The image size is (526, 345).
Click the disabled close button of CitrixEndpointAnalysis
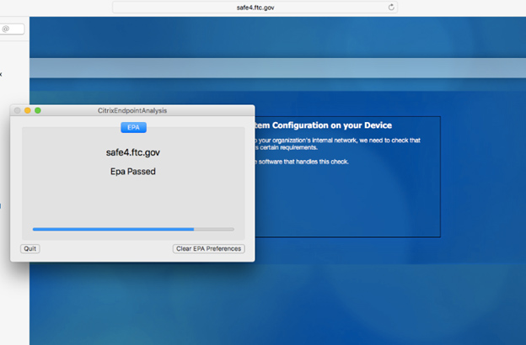tap(17, 110)
